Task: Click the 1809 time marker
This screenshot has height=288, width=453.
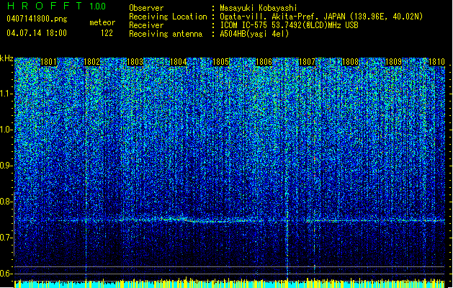Action: coord(393,62)
